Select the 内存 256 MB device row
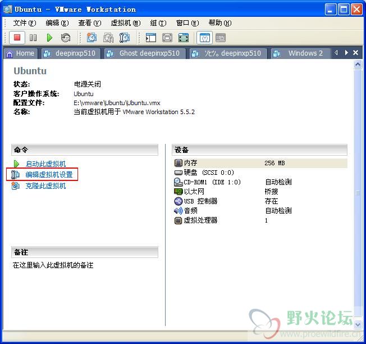 260,163
